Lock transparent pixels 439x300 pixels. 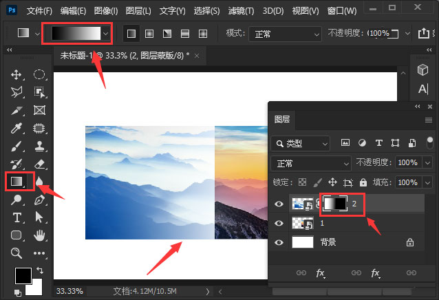click(302, 182)
